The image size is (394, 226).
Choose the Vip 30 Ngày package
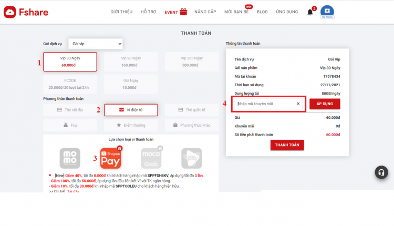[x=70, y=62]
